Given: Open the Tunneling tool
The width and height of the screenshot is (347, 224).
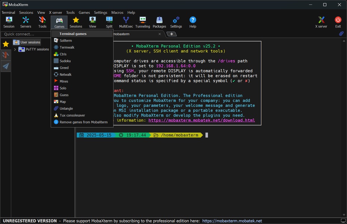Looking at the screenshot, I should click(142, 22).
